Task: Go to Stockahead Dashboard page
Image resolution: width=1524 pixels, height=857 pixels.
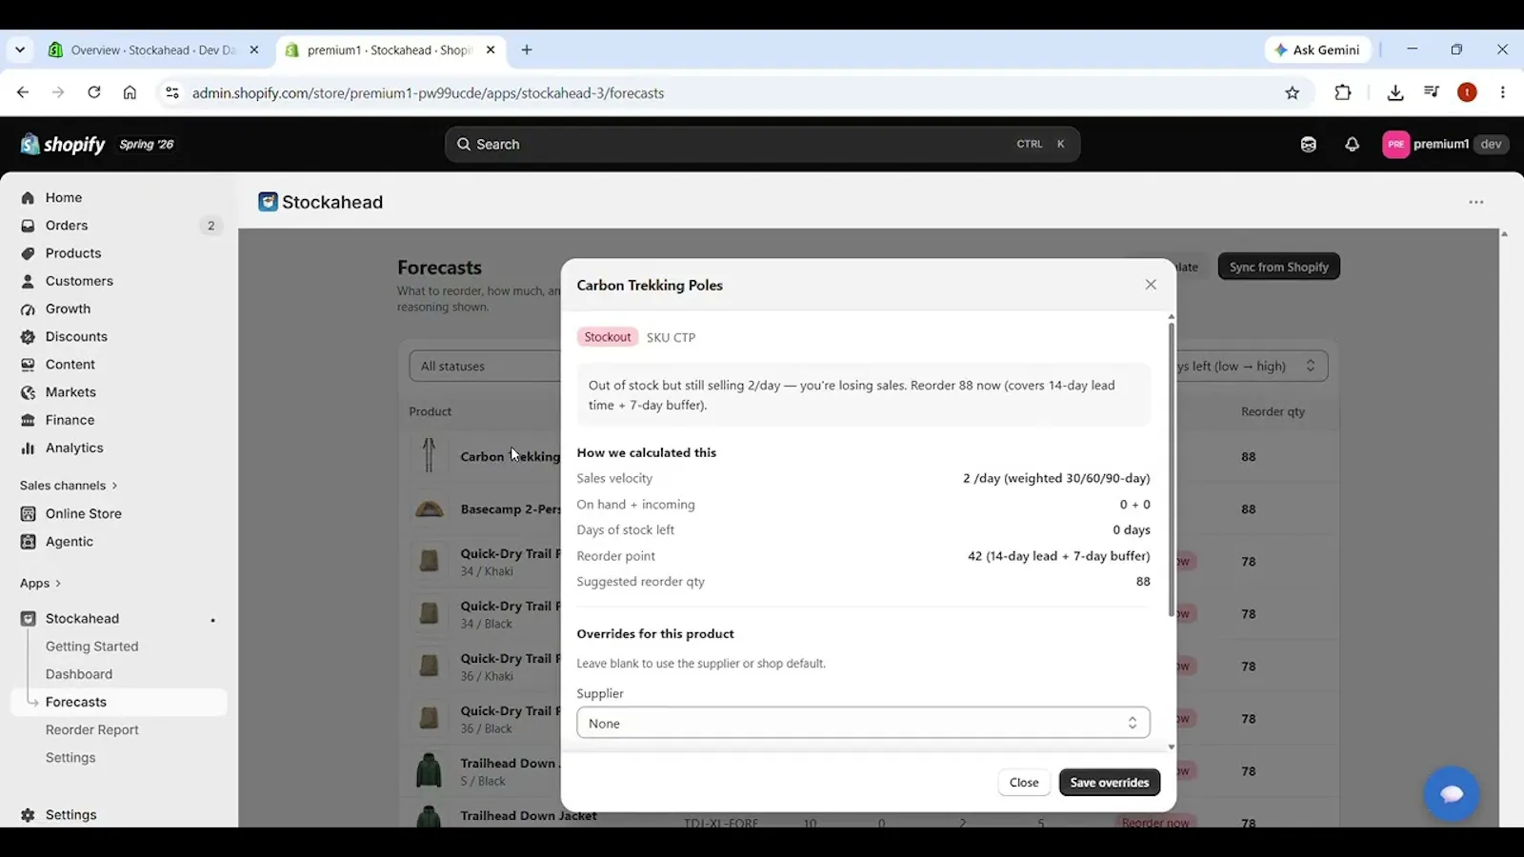Action: pos(79,674)
